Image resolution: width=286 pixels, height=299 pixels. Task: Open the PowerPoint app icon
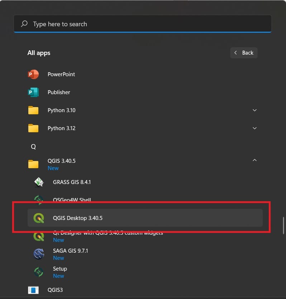click(x=33, y=74)
